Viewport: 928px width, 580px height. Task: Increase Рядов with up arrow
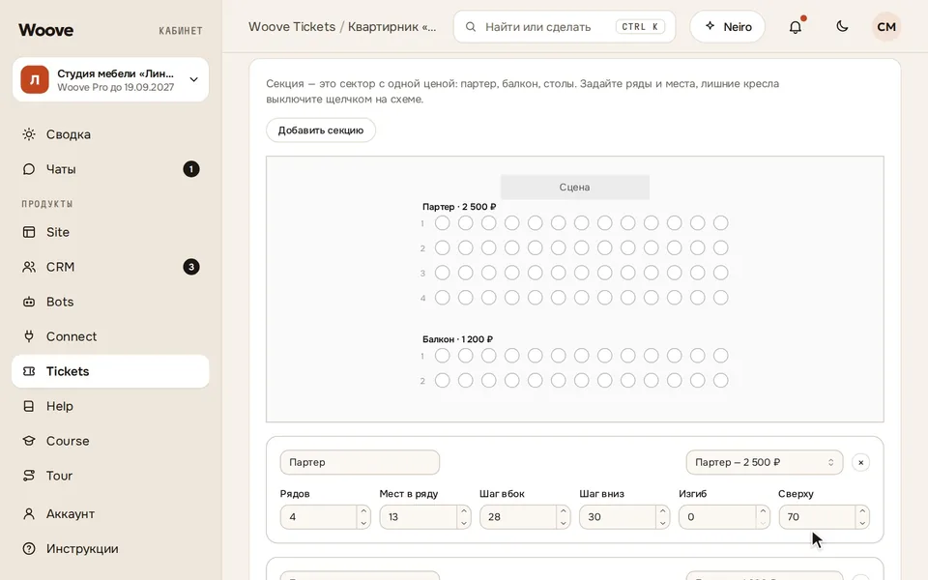[x=364, y=510]
